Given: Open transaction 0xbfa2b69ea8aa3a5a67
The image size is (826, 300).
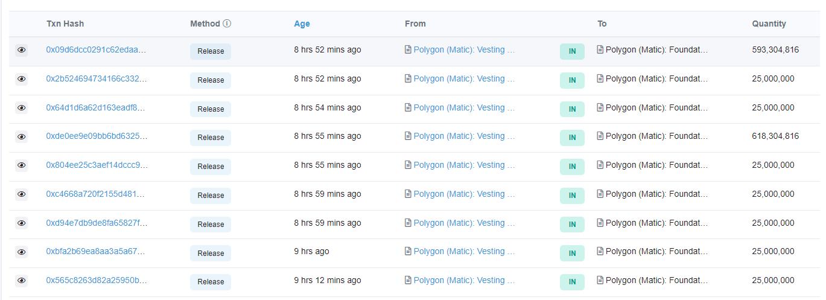Looking at the screenshot, I should click(96, 251).
